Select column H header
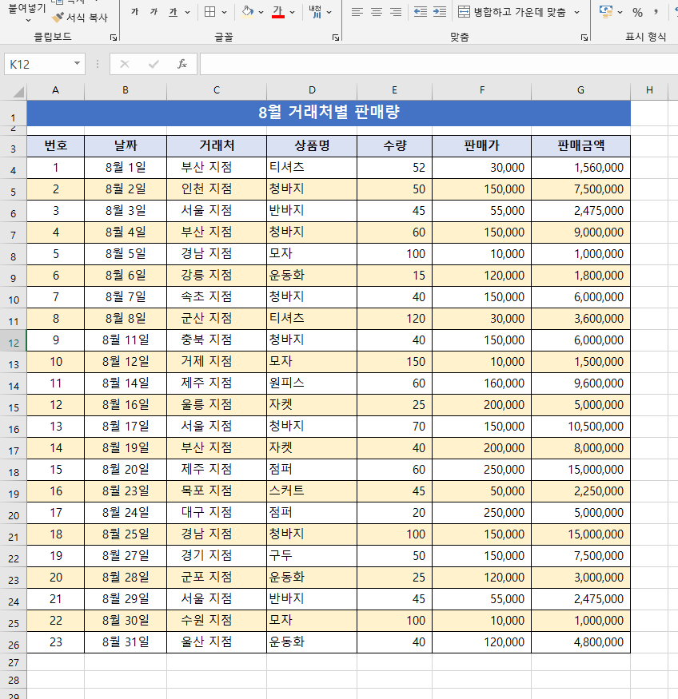This screenshot has height=699, width=678. pos(649,90)
